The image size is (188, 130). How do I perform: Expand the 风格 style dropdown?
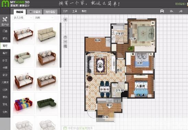pos(44,18)
